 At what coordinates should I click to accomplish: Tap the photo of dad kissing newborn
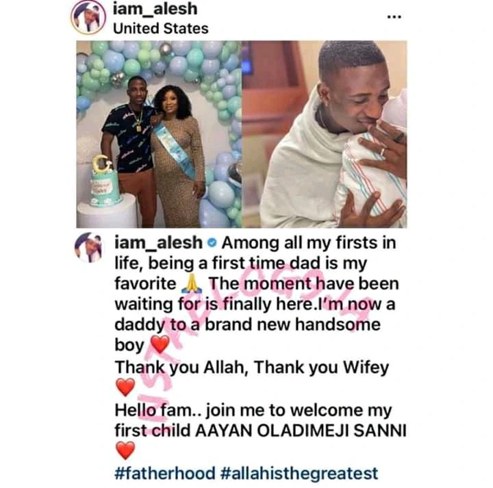[x=325, y=134]
